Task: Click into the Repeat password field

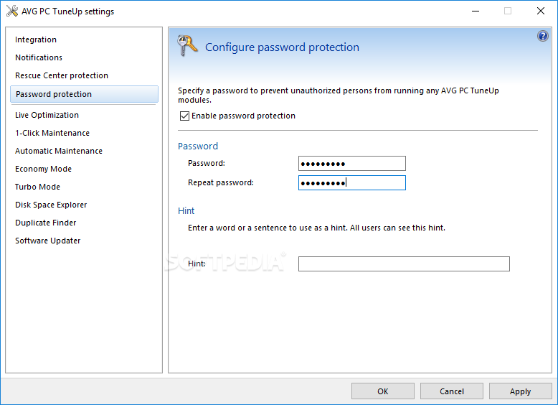Action: click(x=352, y=182)
